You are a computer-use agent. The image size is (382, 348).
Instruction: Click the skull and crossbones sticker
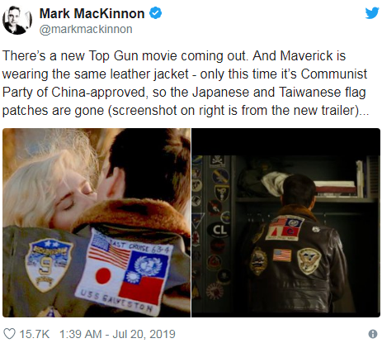217,160
